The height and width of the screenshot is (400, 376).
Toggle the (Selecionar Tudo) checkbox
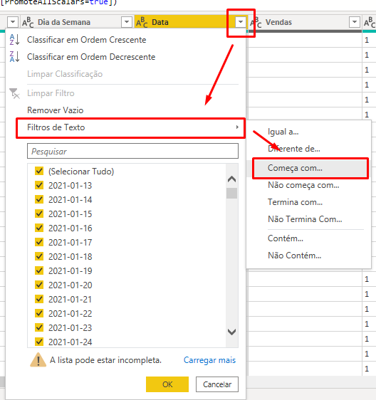click(x=39, y=171)
